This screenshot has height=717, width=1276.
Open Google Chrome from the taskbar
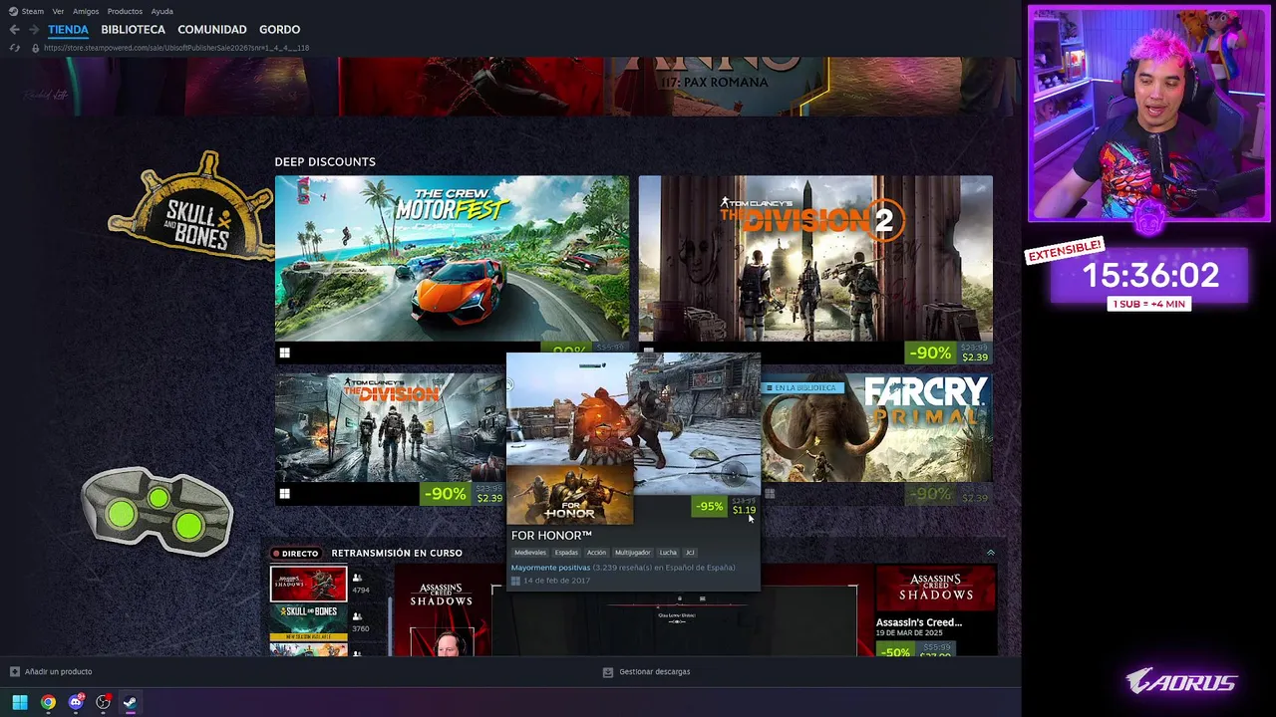tap(48, 702)
